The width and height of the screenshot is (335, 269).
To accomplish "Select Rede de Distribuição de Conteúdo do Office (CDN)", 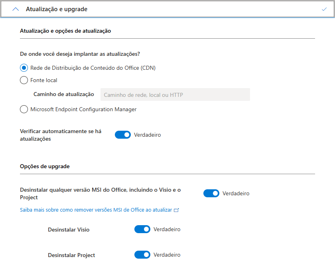I will pyautogui.click(x=24, y=68).
